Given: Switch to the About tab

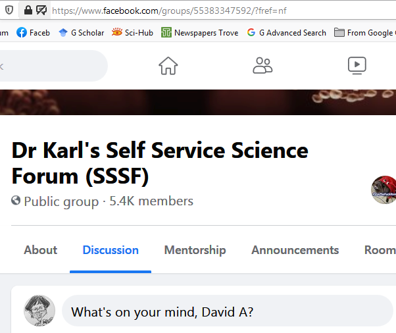Looking at the screenshot, I should (x=41, y=250).
